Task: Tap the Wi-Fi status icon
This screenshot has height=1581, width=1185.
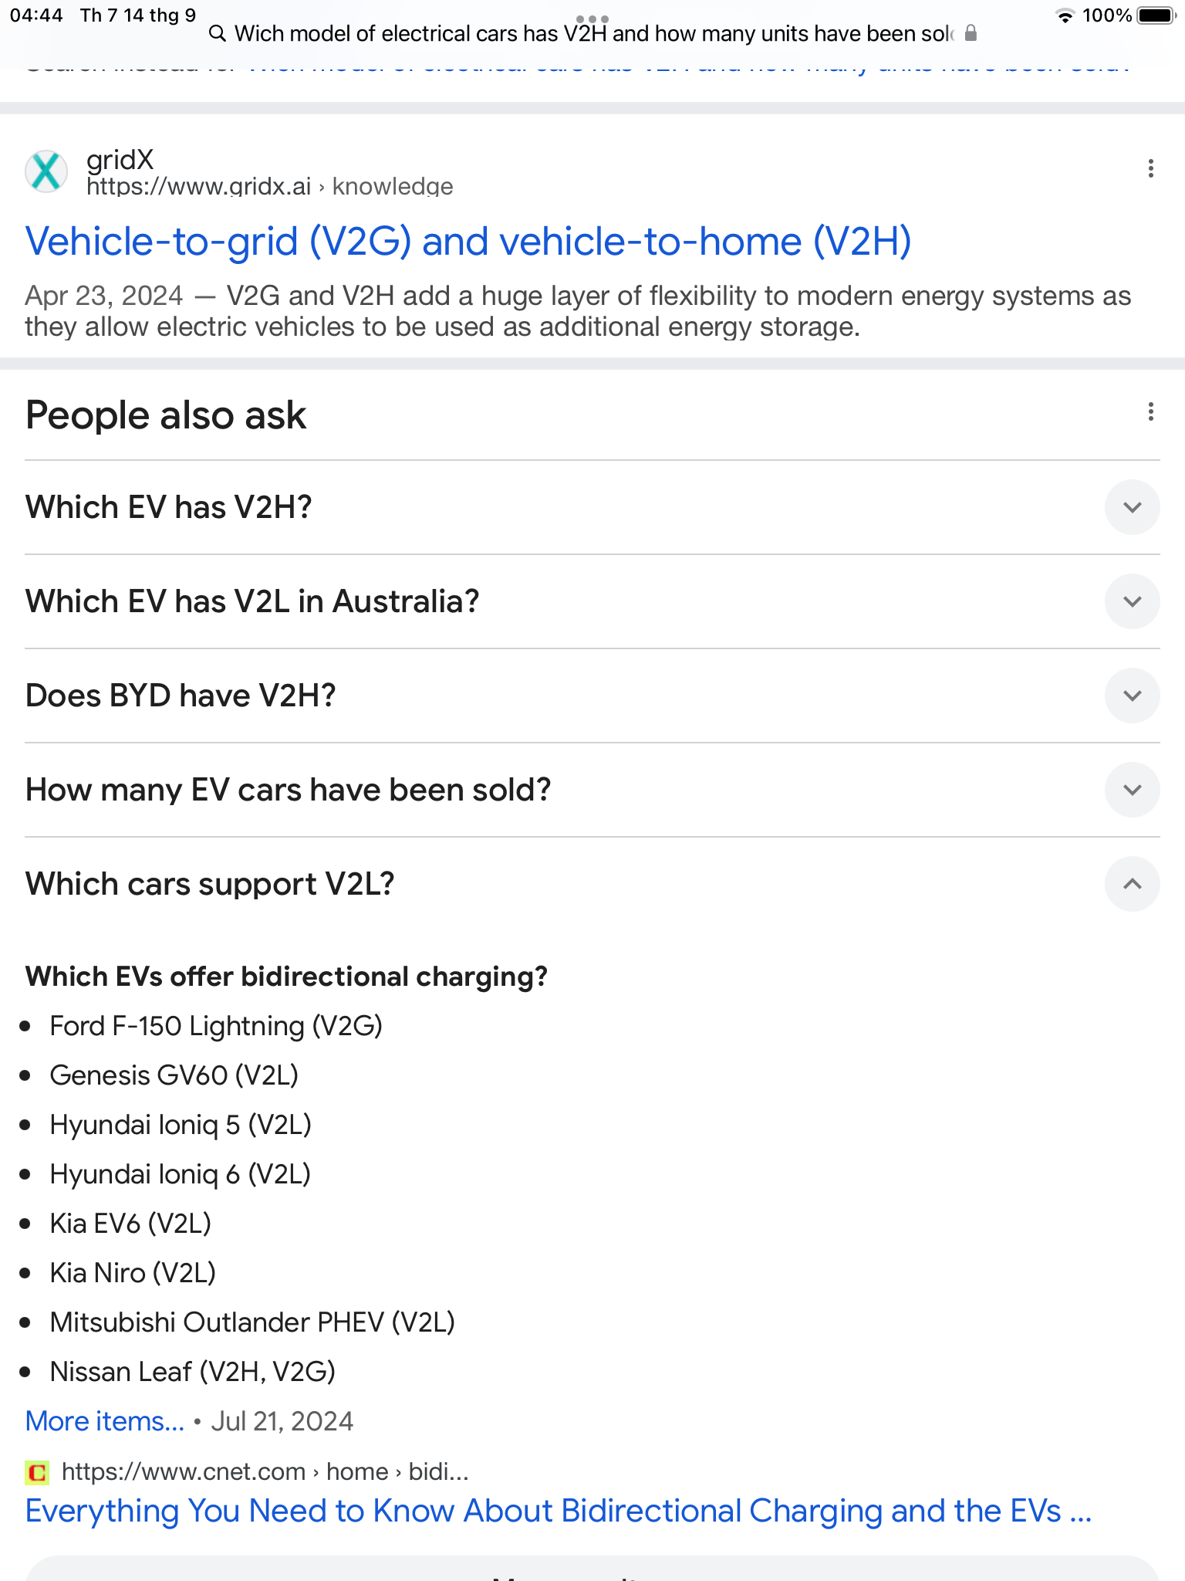Action: pos(1065,16)
